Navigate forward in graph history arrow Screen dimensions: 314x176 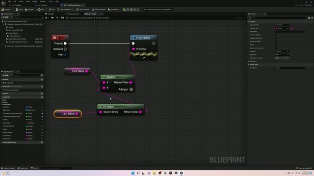click(57, 18)
